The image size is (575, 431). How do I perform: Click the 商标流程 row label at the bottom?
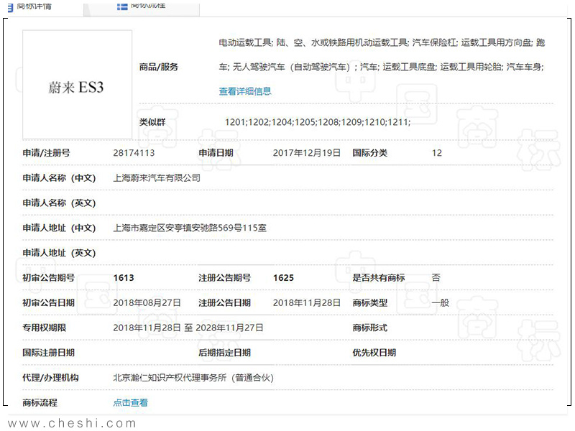tap(40, 403)
